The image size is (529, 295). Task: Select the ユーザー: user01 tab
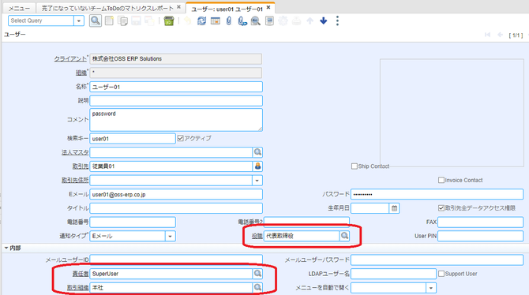point(227,9)
